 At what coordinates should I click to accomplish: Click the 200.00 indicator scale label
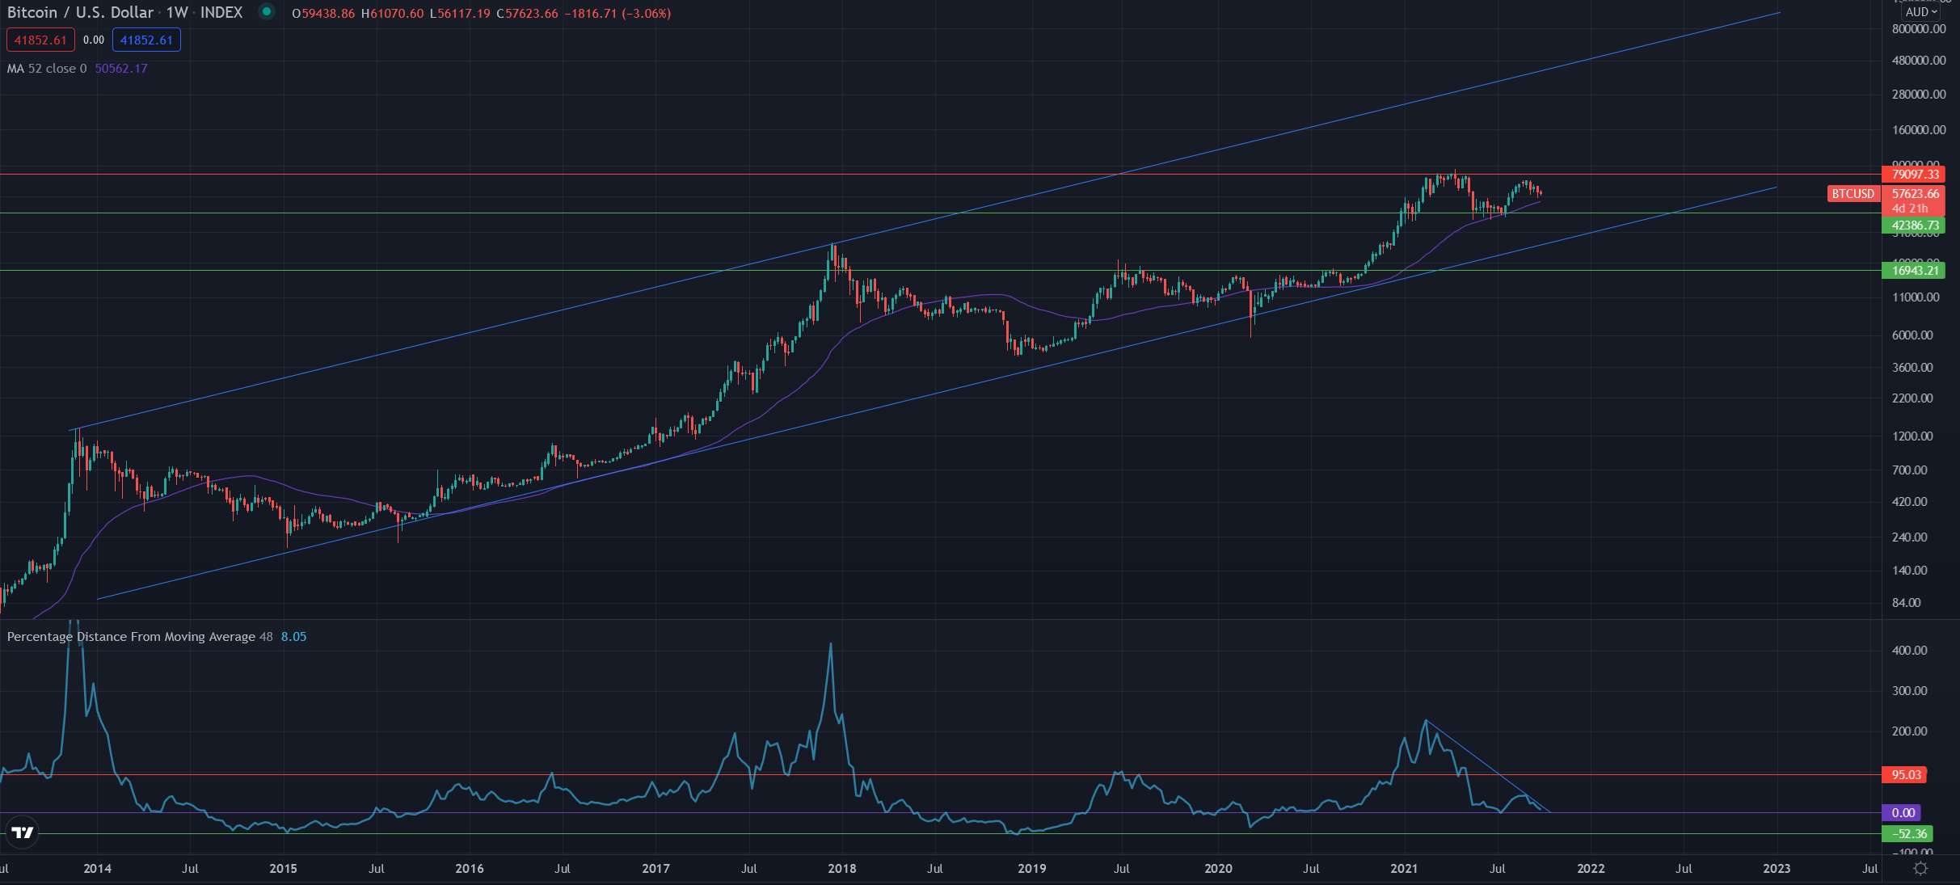click(1909, 731)
